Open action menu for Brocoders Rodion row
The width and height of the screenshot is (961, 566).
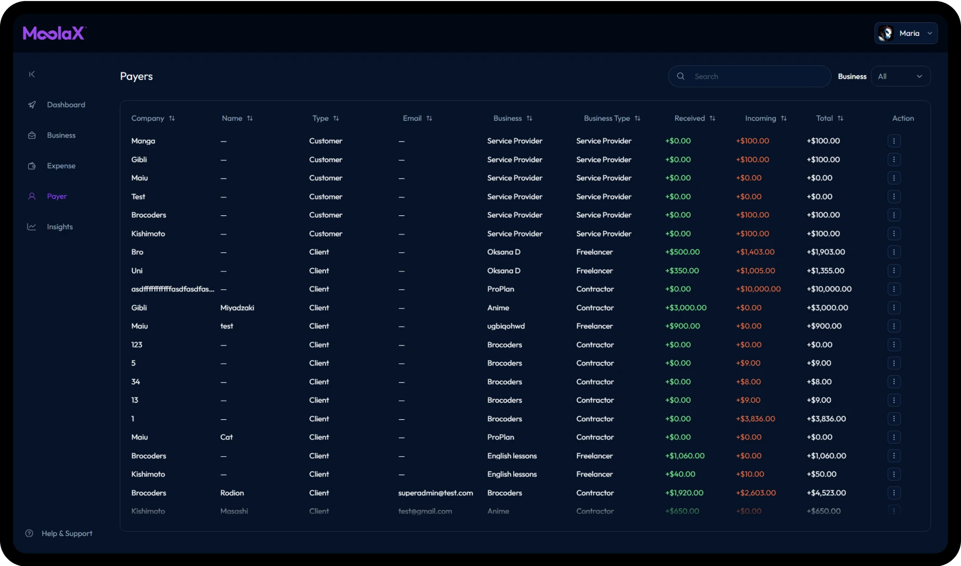point(894,493)
